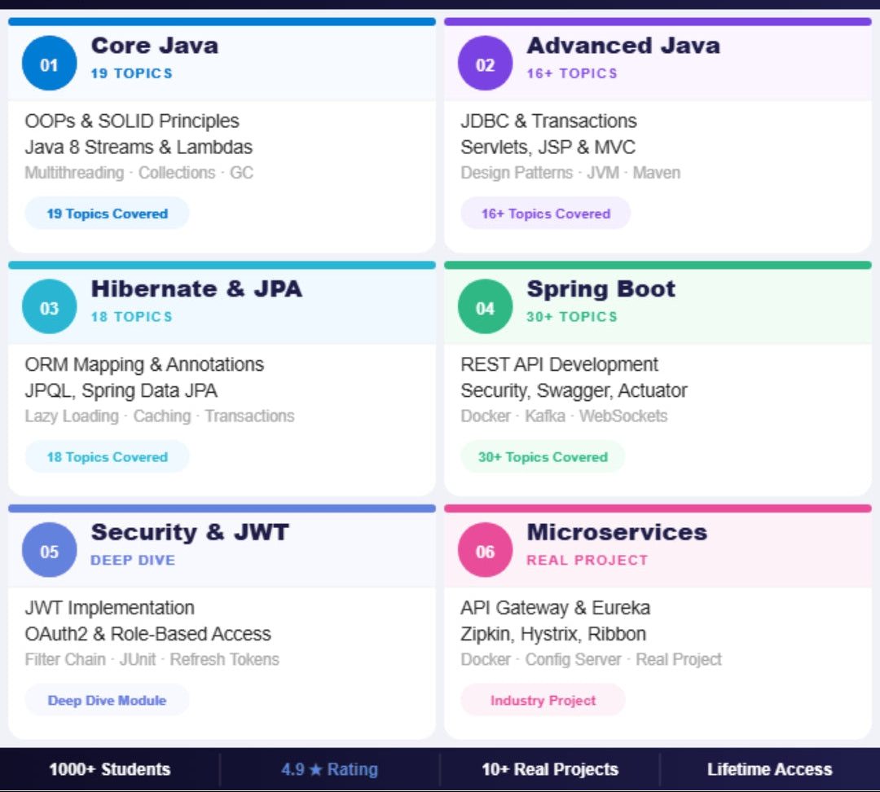The height and width of the screenshot is (792, 880).
Task: Click the 1000+ Students stat
Action: tap(110, 769)
